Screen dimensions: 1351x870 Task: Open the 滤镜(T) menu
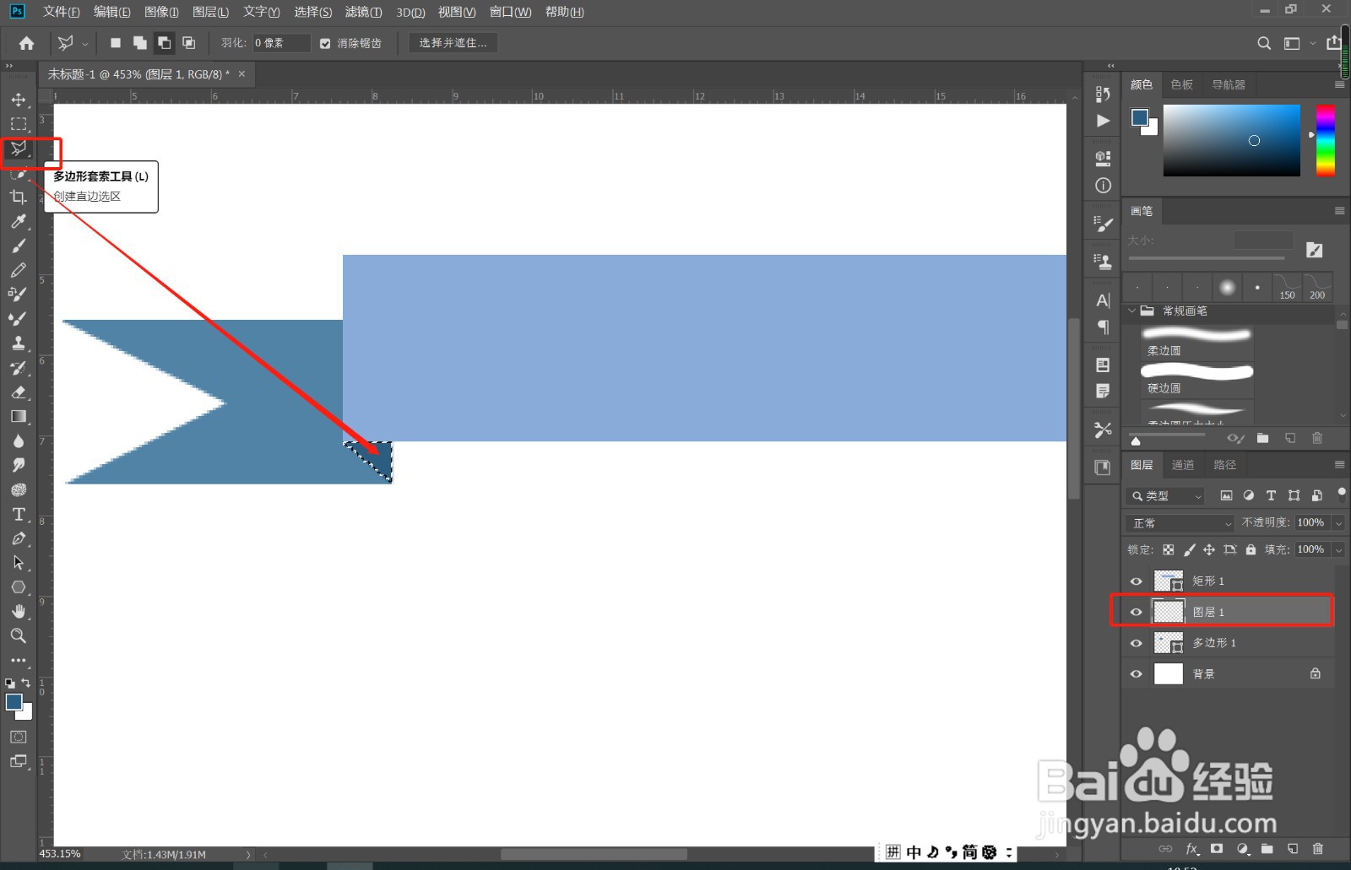coord(363,12)
